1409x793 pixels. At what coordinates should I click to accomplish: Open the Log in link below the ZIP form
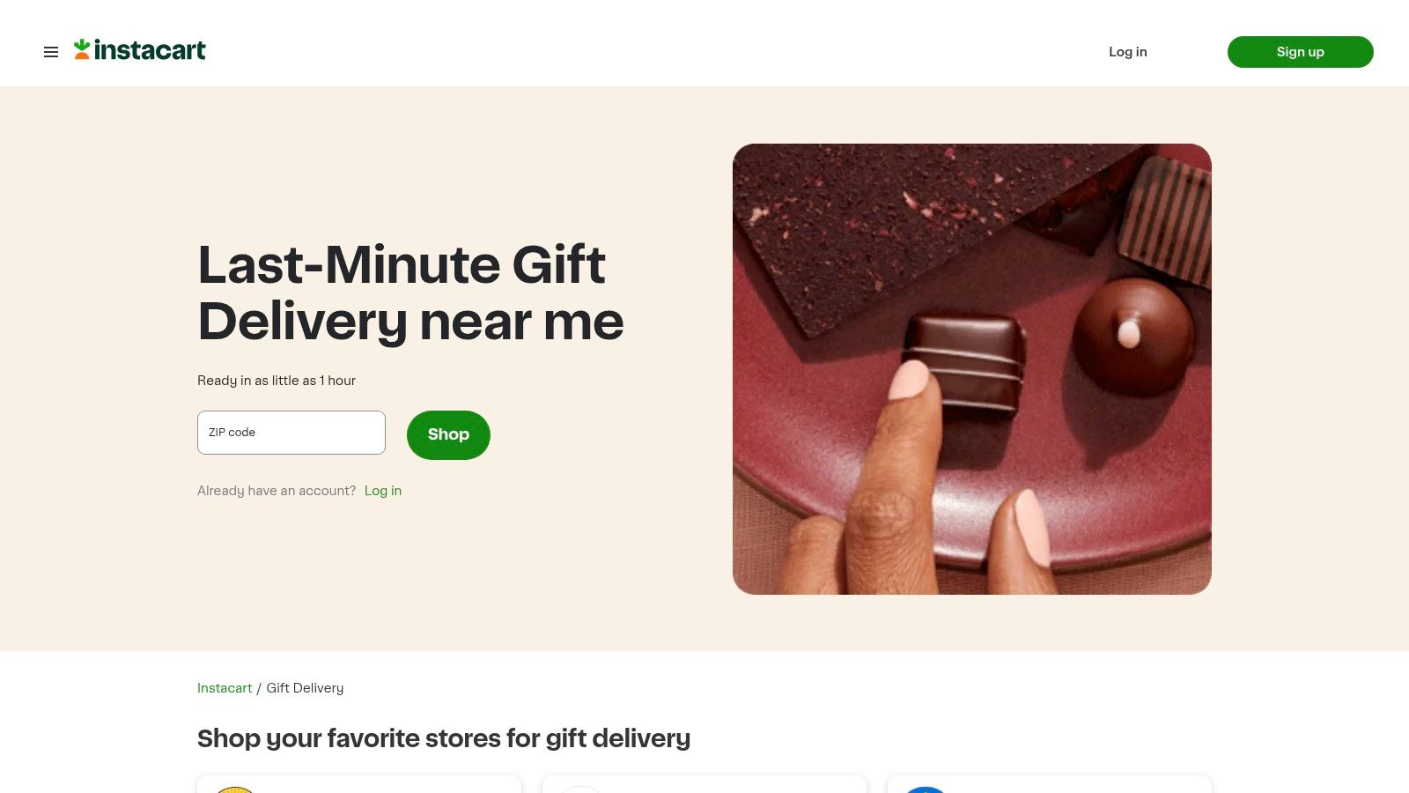coord(382,491)
